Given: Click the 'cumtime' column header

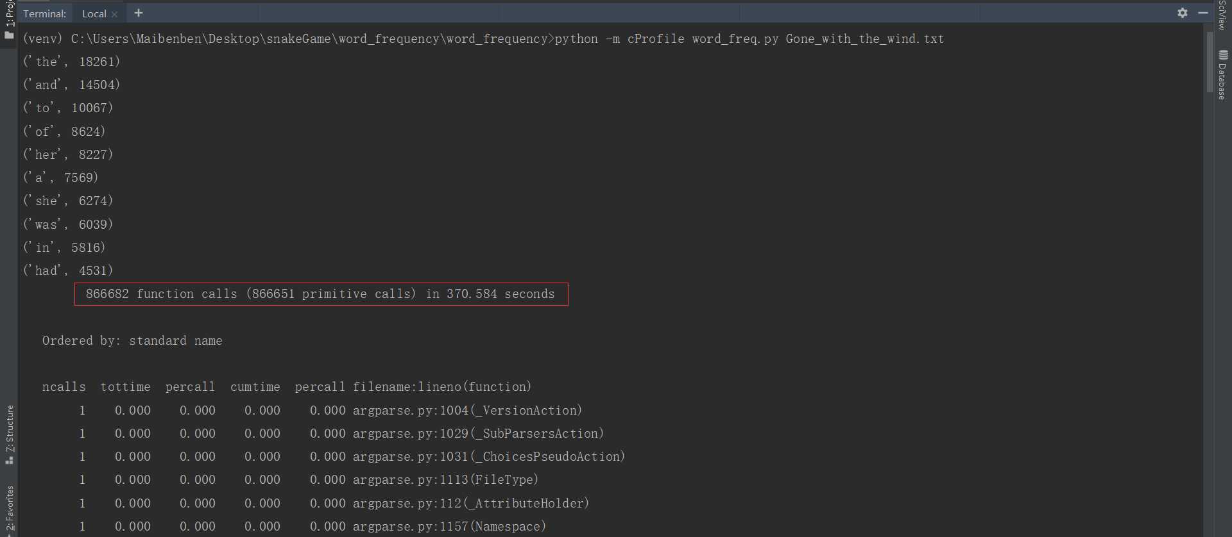Looking at the screenshot, I should [255, 387].
